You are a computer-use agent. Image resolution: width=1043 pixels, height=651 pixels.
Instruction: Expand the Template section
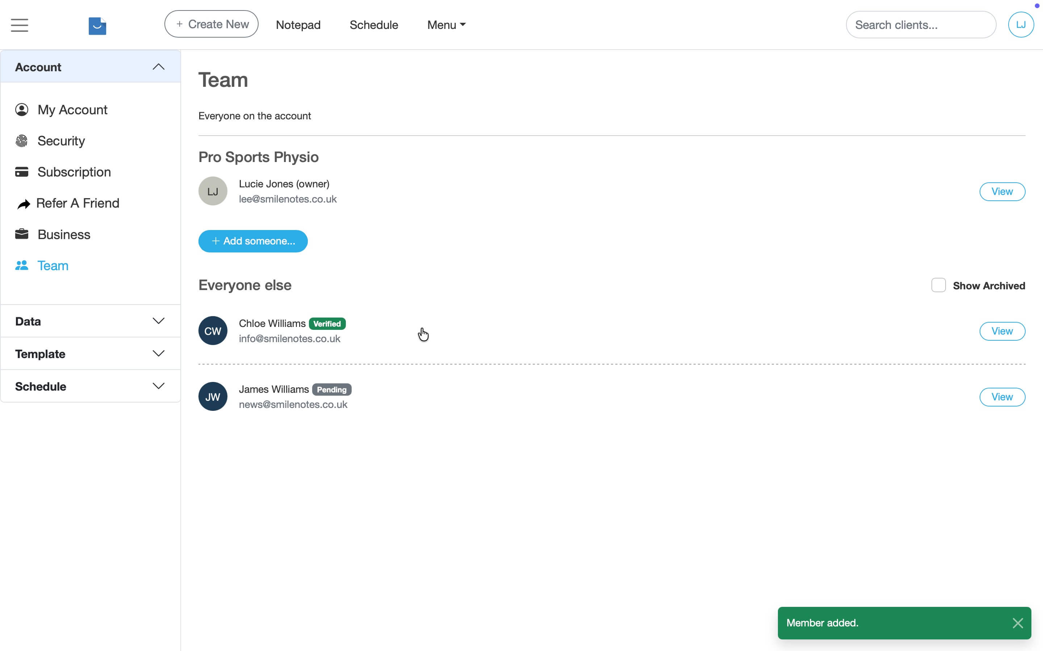coord(158,353)
